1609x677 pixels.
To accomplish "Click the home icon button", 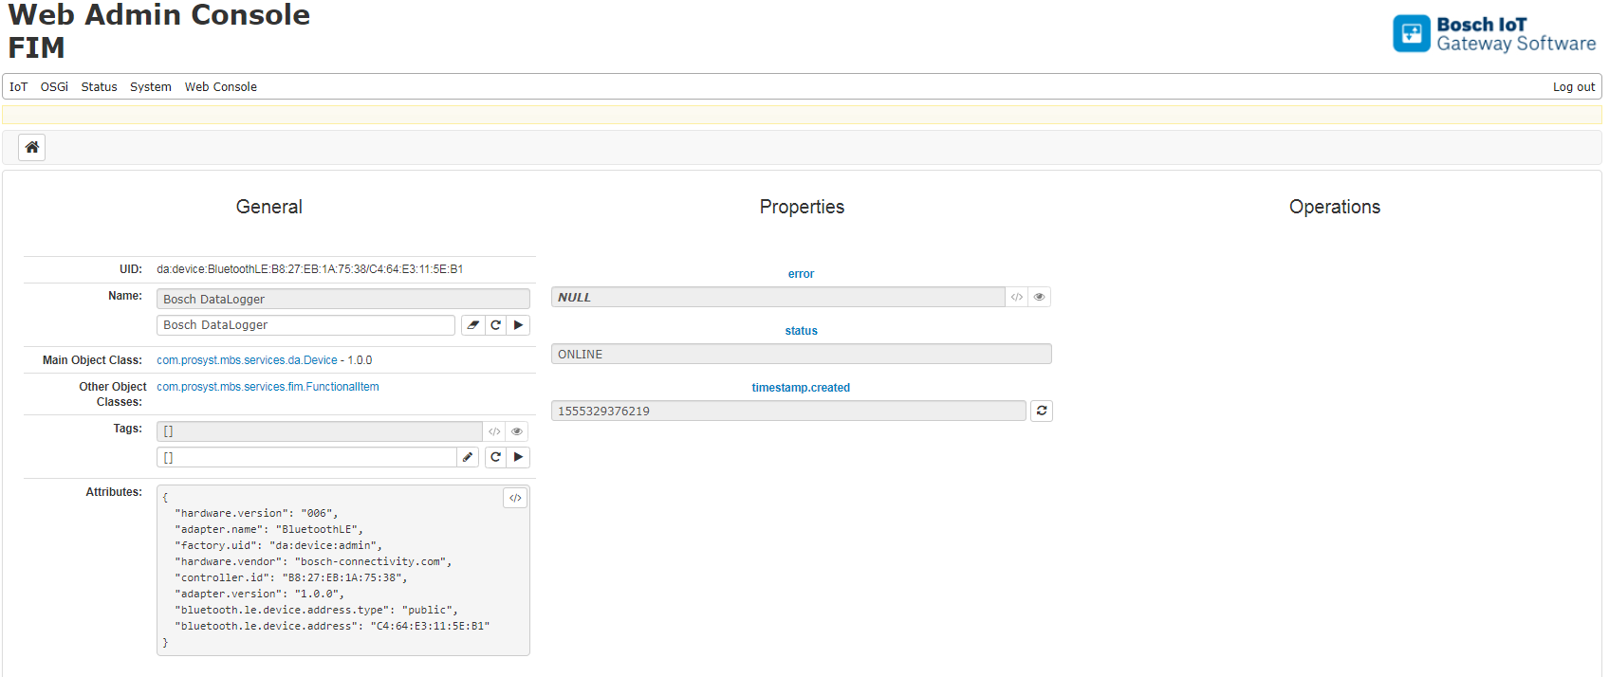I will tap(32, 147).
